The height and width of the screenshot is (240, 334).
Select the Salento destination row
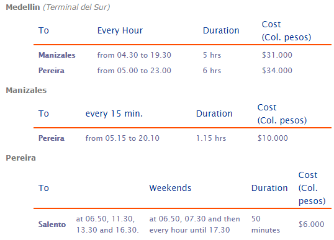[183, 224]
